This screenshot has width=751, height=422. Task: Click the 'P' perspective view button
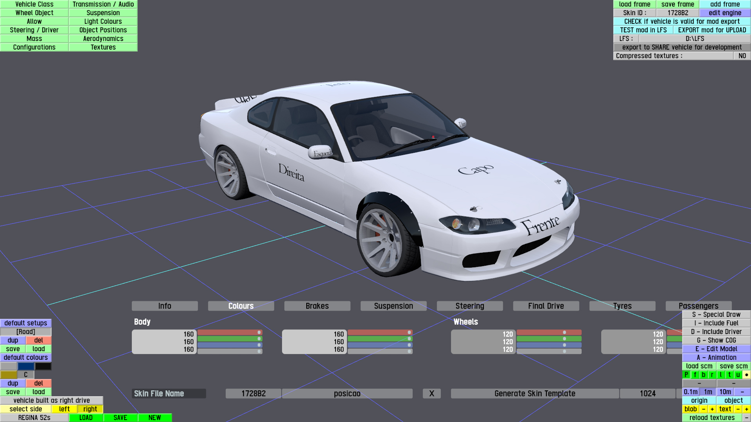[686, 375]
